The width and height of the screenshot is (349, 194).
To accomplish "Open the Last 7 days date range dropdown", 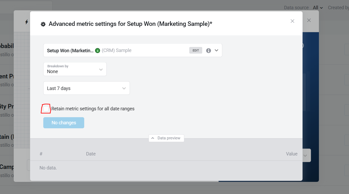I will point(86,88).
